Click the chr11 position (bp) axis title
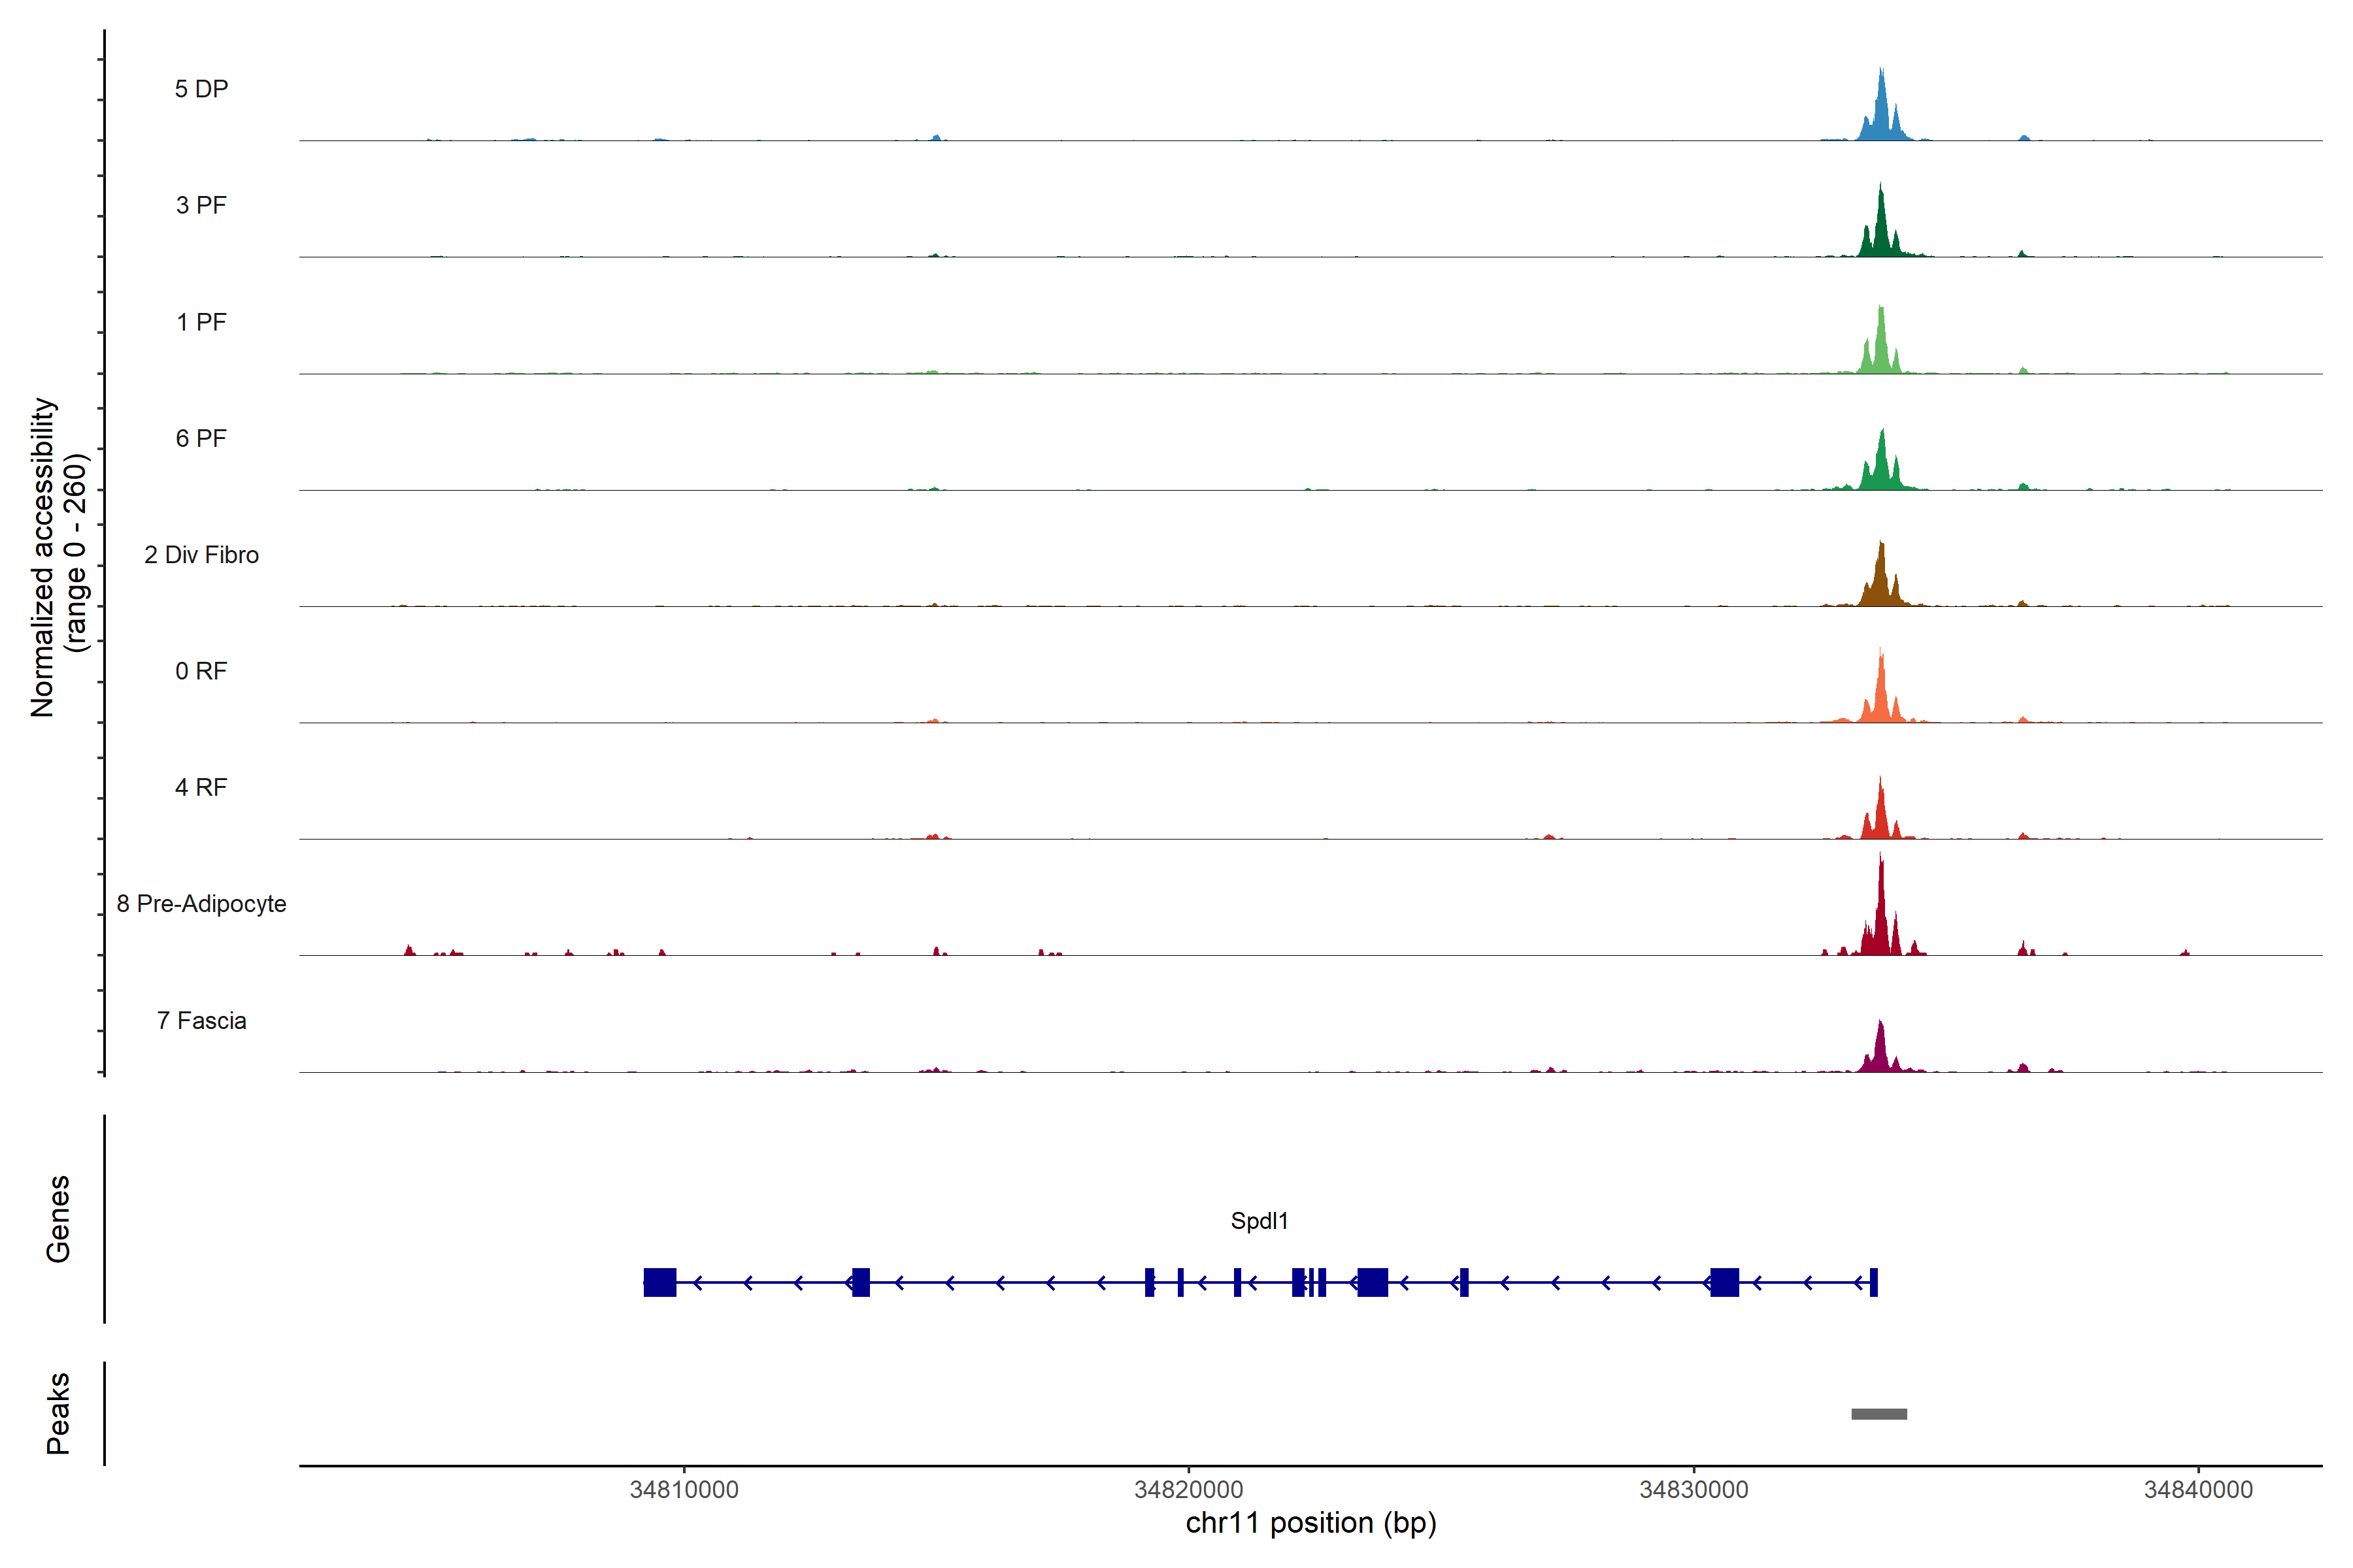The image size is (2353, 1568). click(x=1310, y=1523)
